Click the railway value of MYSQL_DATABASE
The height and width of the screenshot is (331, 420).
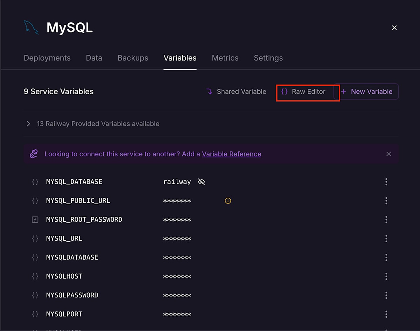[x=177, y=182]
